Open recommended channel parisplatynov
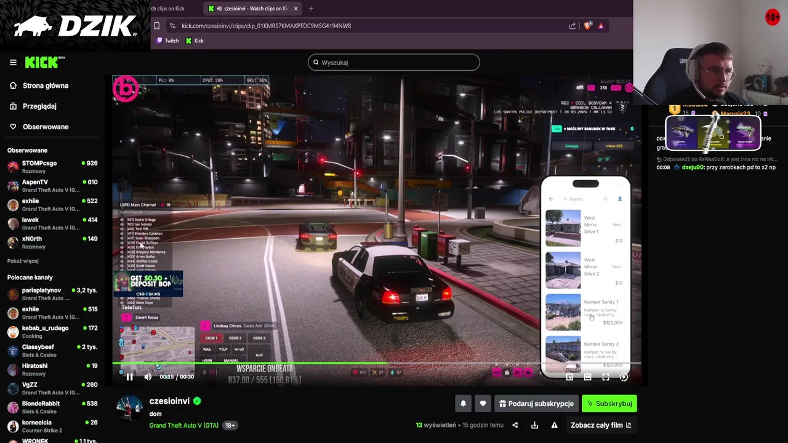The height and width of the screenshot is (443, 788). click(52, 294)
